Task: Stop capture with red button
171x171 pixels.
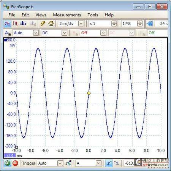Action: point(15,163)
